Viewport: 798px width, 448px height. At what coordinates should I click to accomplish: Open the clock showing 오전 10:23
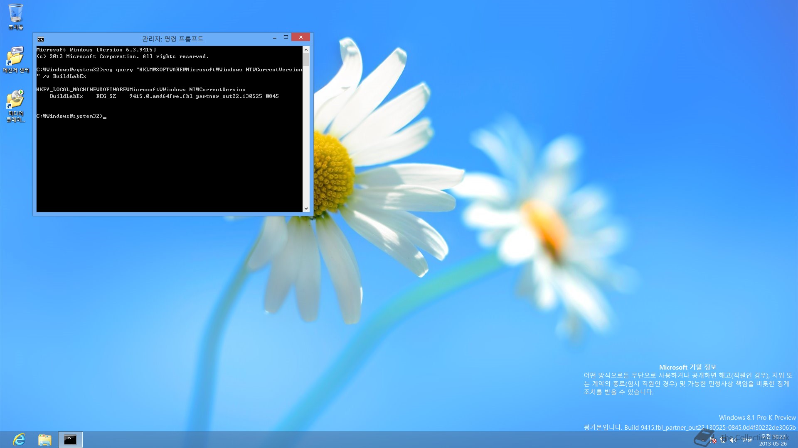773,440
